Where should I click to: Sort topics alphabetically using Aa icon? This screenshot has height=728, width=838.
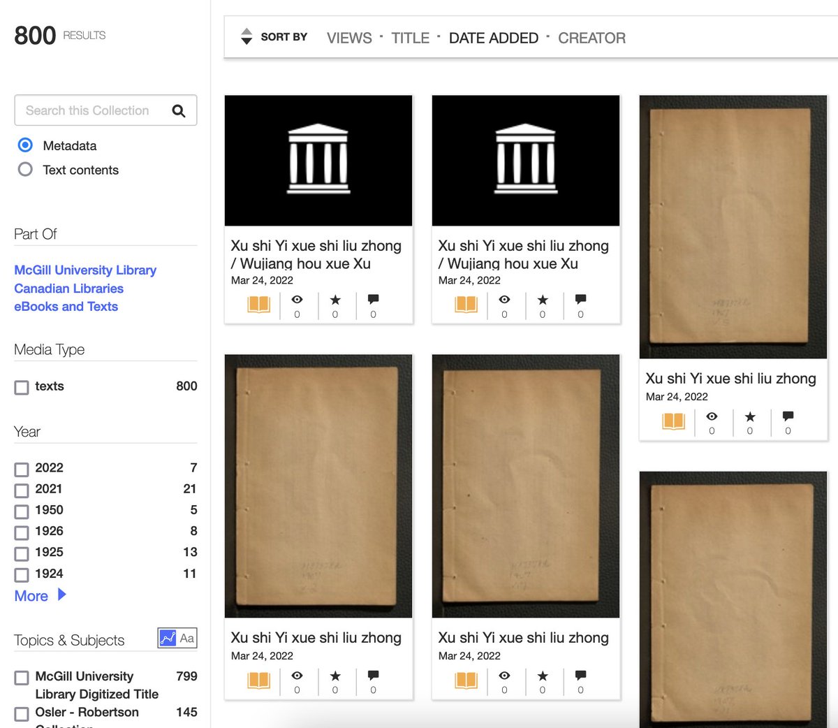coord(187,638)
